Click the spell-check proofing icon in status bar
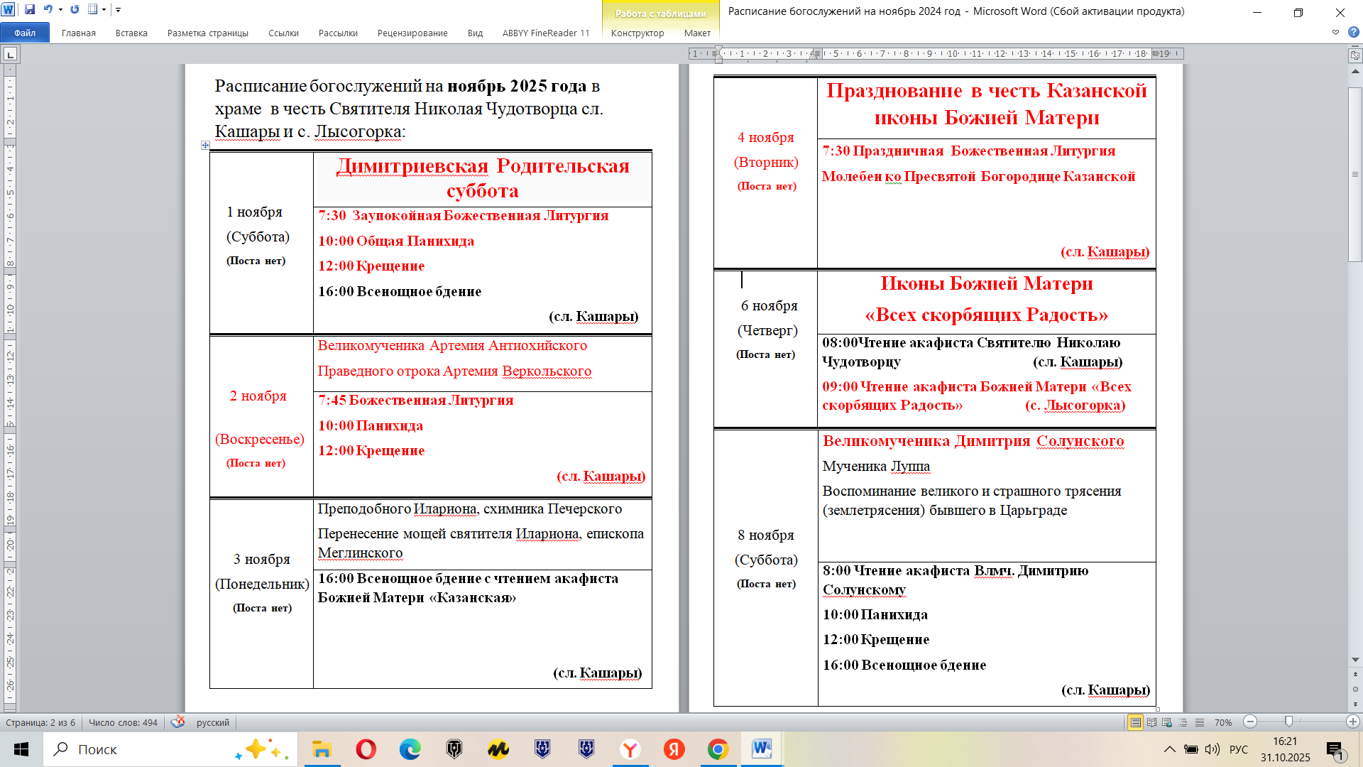 [177, 722]
